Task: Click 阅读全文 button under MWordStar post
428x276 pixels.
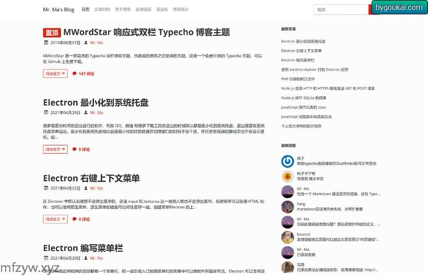Action: [55, 74]
